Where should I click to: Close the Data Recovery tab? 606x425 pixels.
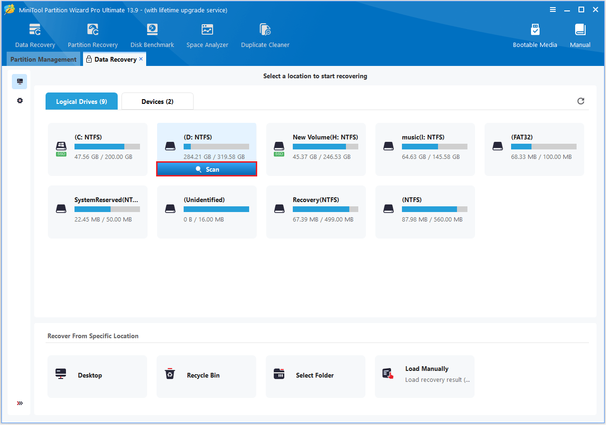click(x=141, y=59)
